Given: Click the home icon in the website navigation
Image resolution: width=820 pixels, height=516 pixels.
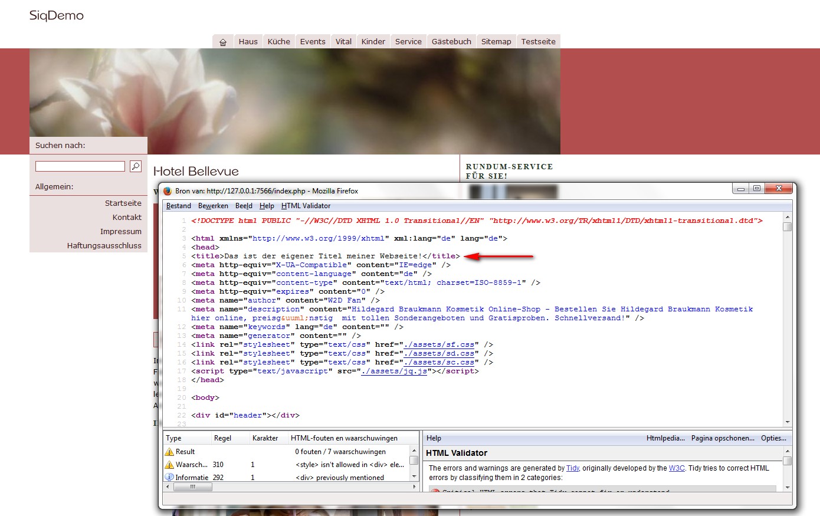Looking at the screenshot, I should click(x=223, y=42).
